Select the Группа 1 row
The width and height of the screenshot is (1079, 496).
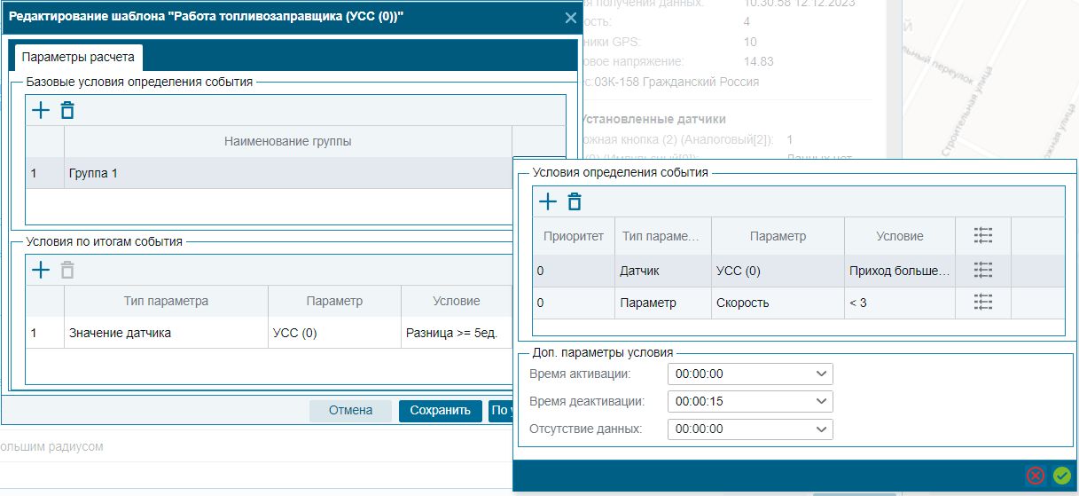coord(269,173)
